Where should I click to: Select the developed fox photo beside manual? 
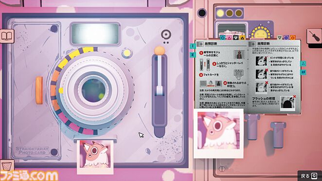coord(218,133)
